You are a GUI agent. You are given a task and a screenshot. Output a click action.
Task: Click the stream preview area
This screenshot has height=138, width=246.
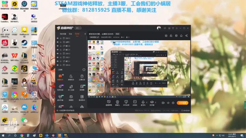pos(139,69)
